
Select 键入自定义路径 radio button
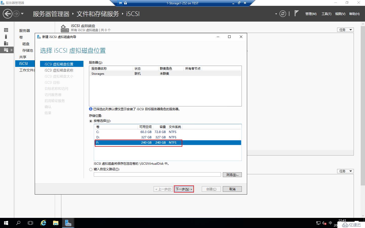point(91,169)
